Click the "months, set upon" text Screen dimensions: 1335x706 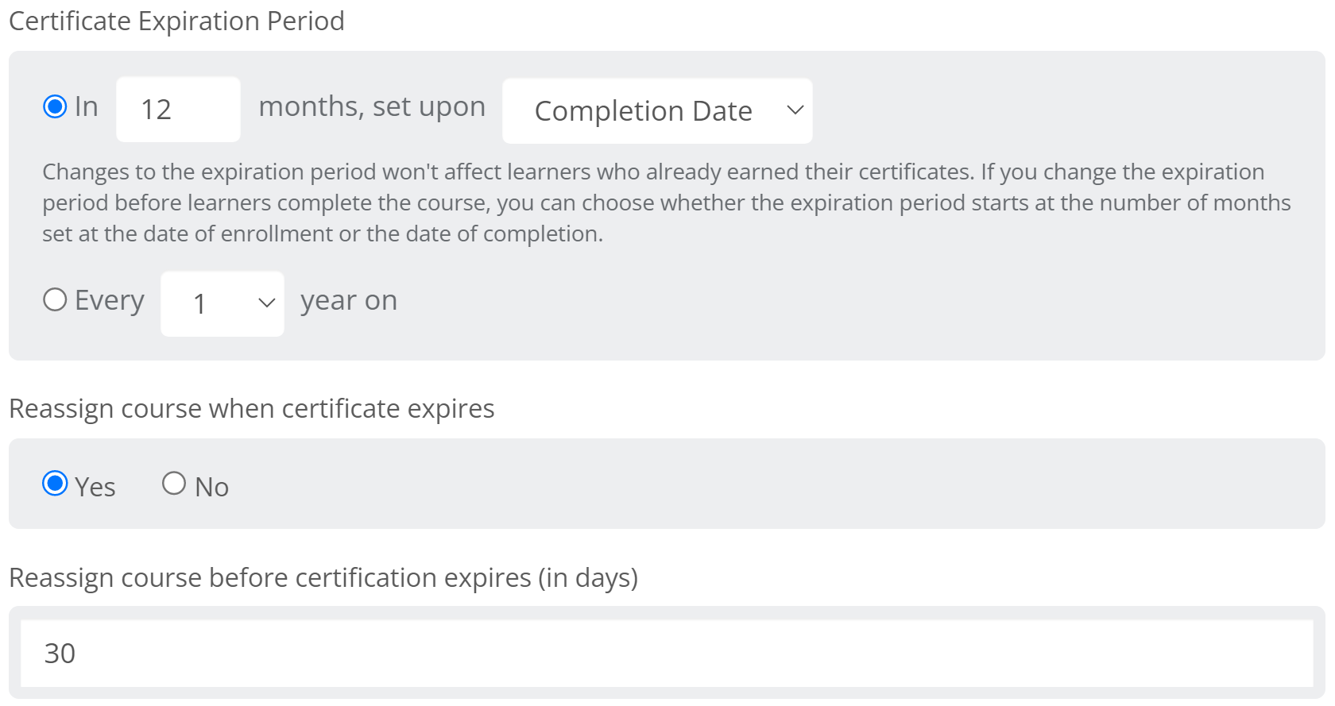tap(372, 106)
